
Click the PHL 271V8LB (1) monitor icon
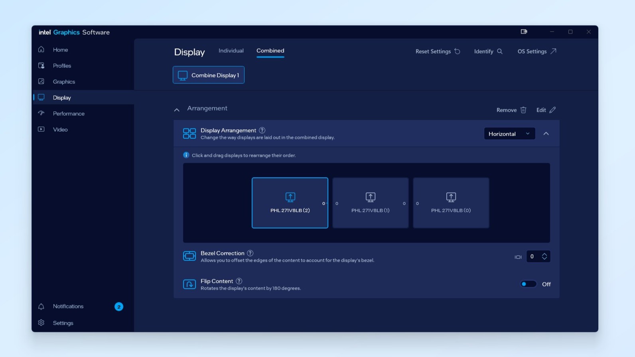(x=371, y=197)
